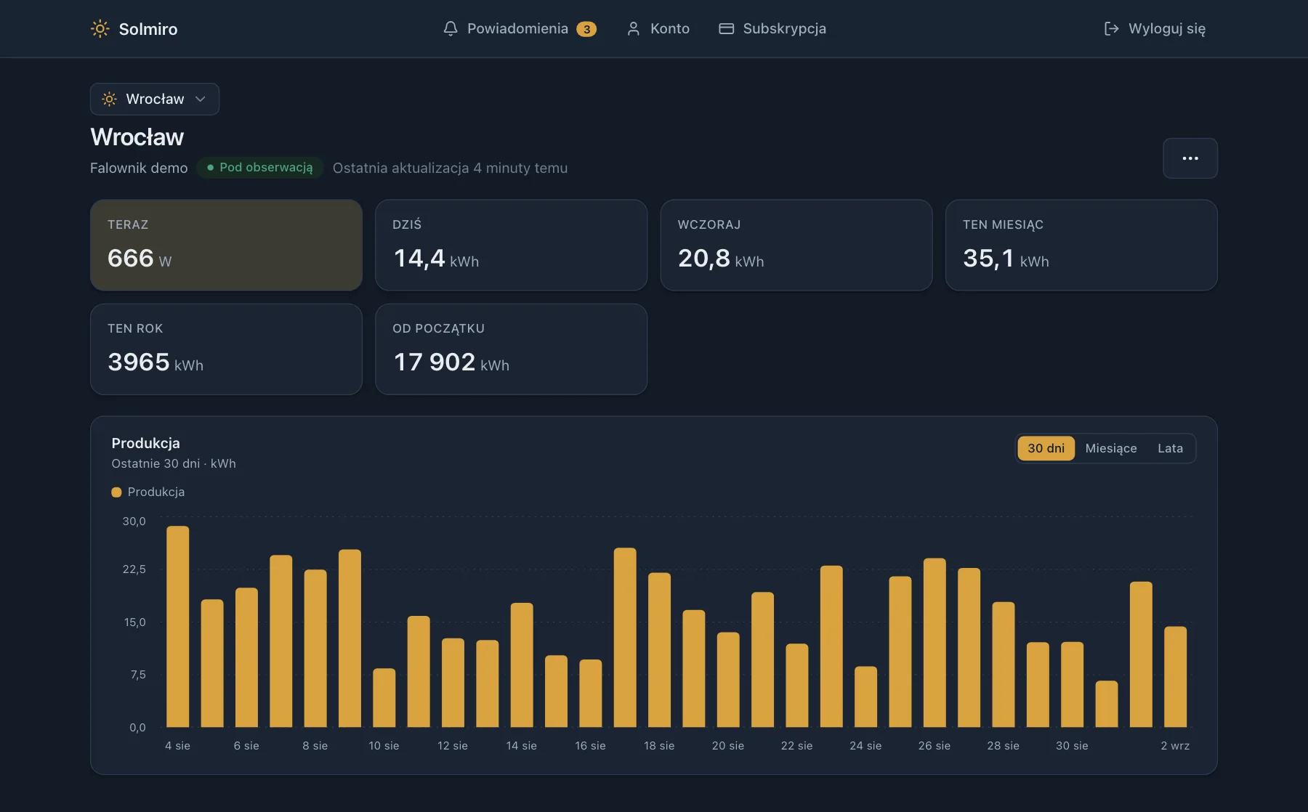Open the three-dots more options button

[1190, 158]
